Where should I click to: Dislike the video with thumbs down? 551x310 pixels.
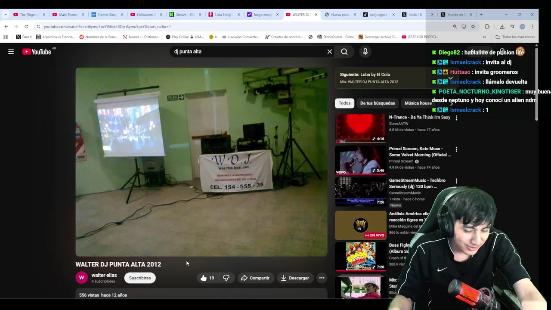(226, 278)
